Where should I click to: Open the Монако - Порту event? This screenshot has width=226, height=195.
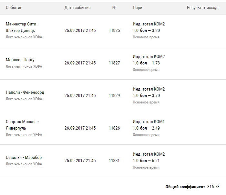[x=20, y=60]
